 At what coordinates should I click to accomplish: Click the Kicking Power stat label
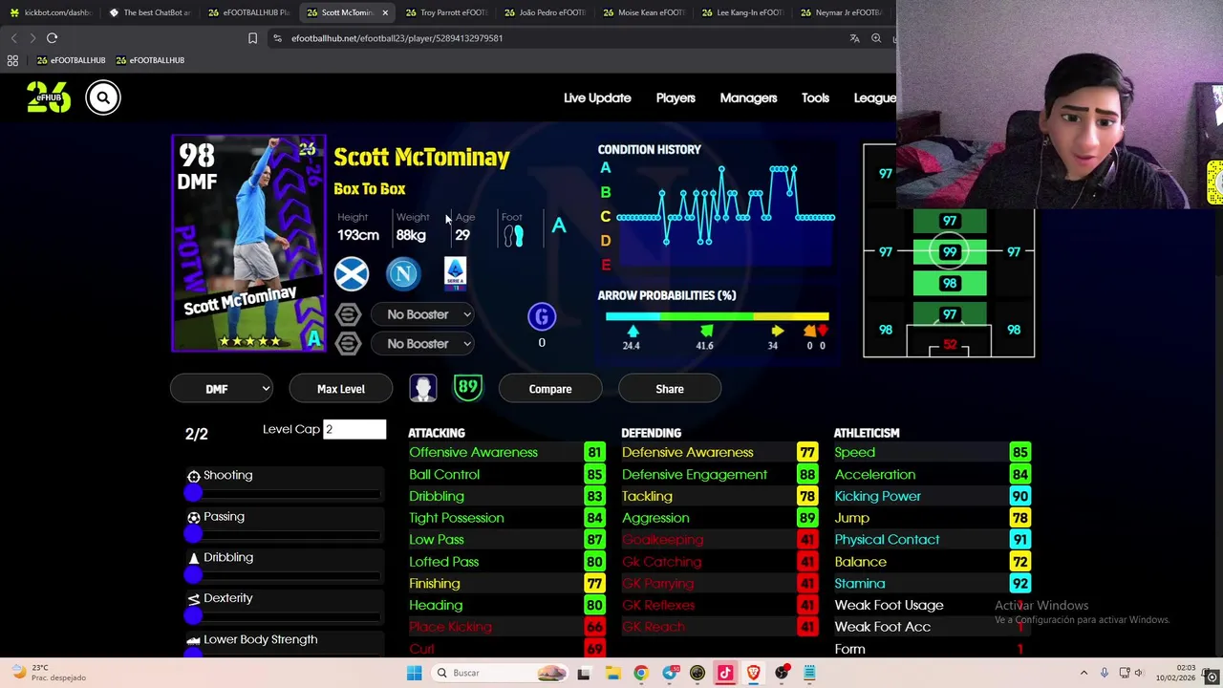(878, 496)
